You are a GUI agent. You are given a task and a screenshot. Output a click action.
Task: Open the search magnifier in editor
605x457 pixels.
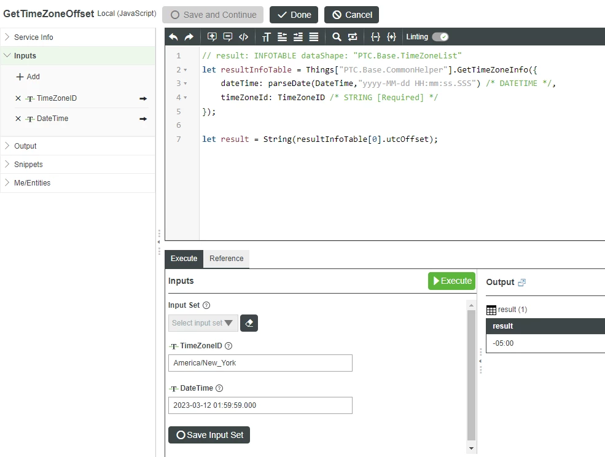tap(337, 37)
